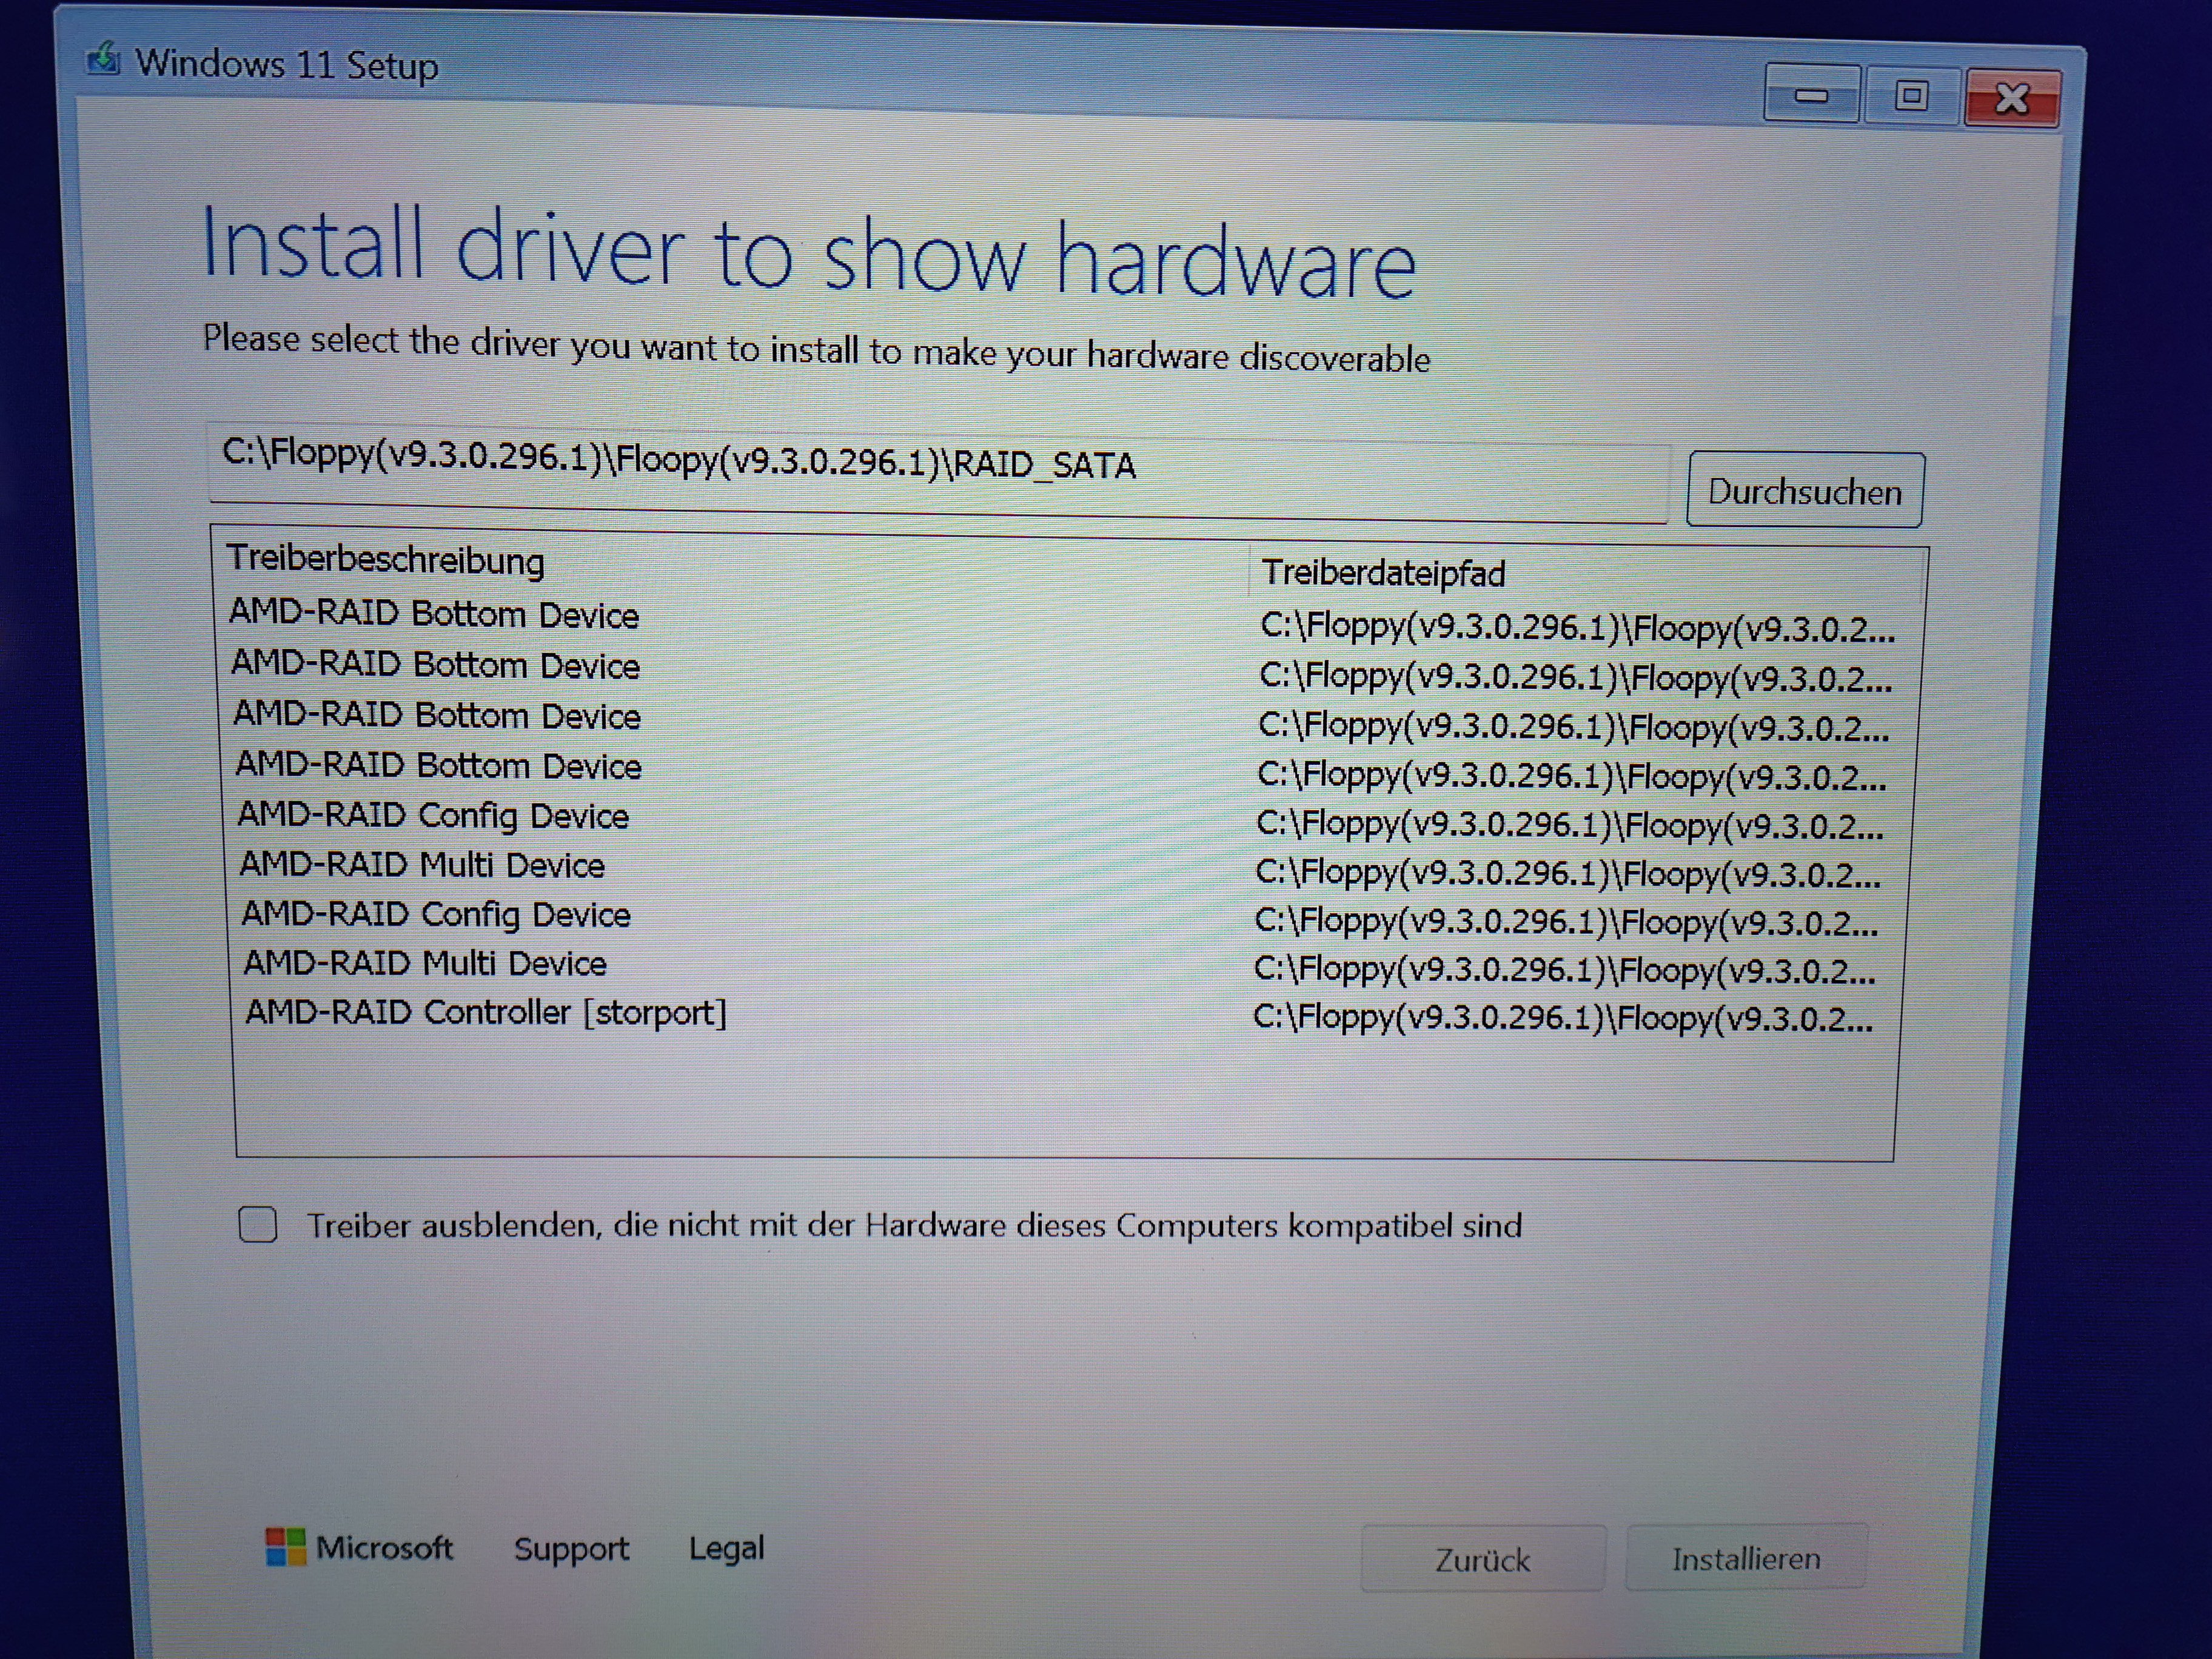Select the last AMD-RAID Multi Device entry
Image resolution: width=2212 pixels, height=1659 pixels.
[x=425, y=963]
